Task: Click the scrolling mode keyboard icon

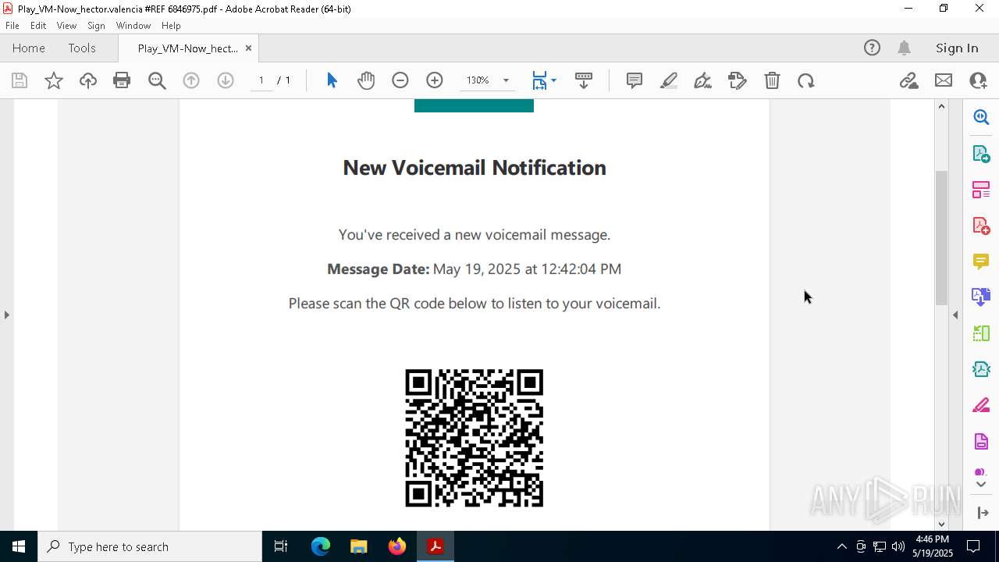Action: click(584, 80)
